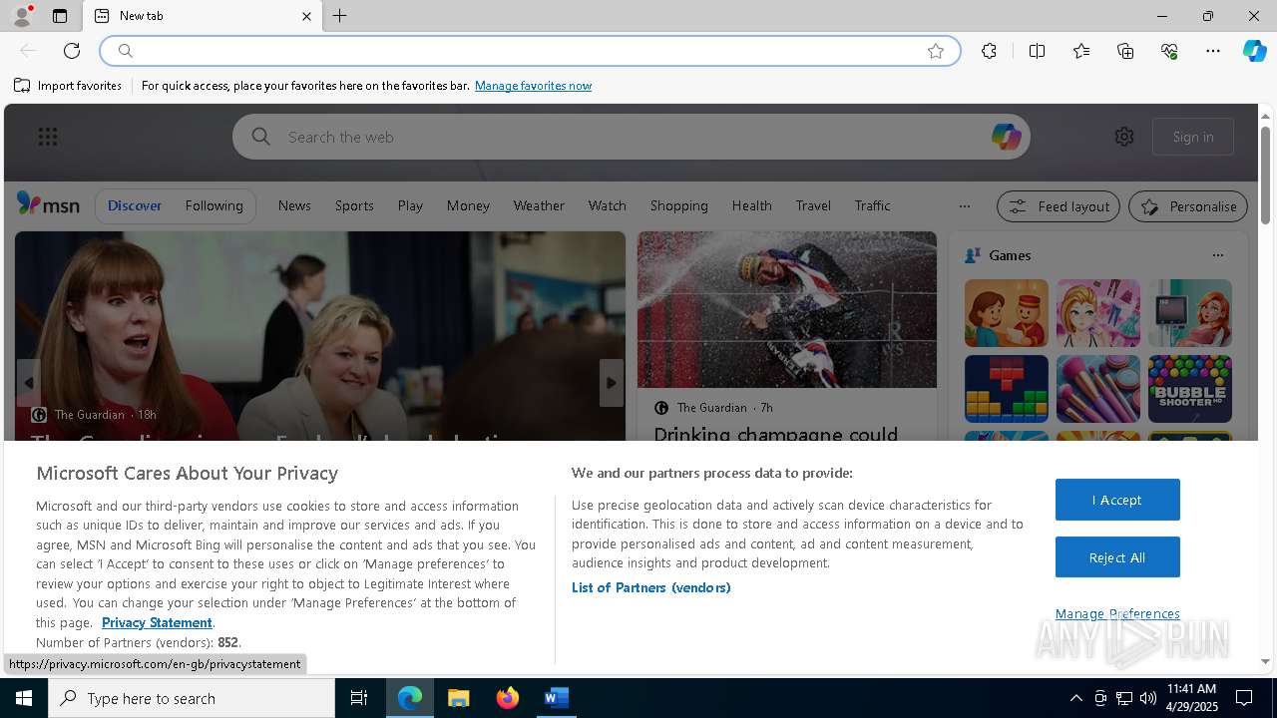1277x718 pixels.
Task: Show hidden system tray icons
Action: tap(1075, 698)
